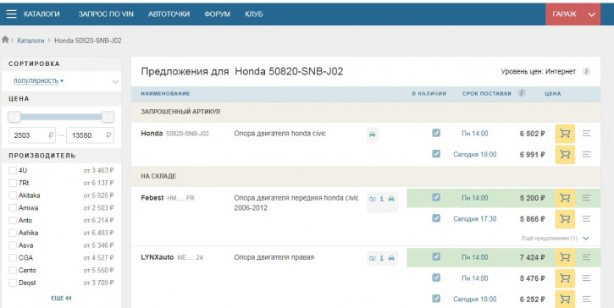This screenshot has width=614, height=308.
Task: Add LYNXauto 7 424 ₽ offer to cart
Action: [x=565, y=257]
